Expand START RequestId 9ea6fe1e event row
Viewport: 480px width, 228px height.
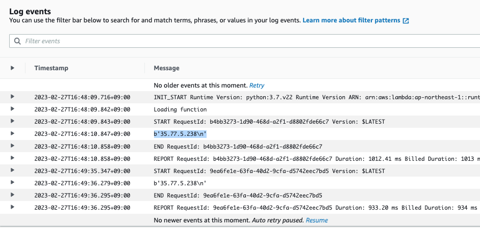[x=12, y=170]
